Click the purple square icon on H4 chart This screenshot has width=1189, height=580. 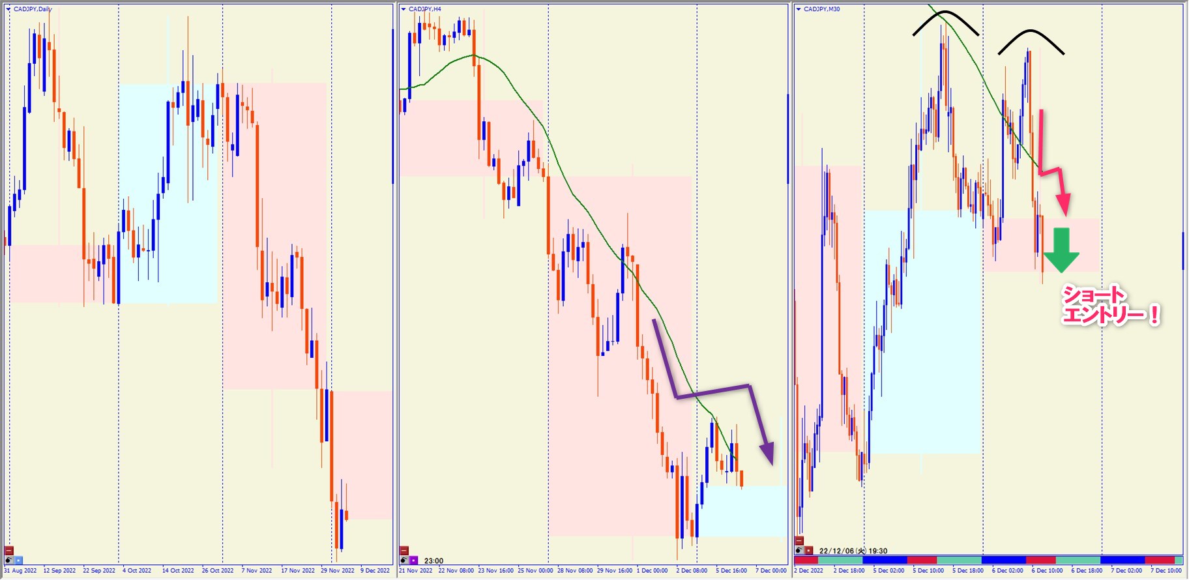click(x=413, y=560)
